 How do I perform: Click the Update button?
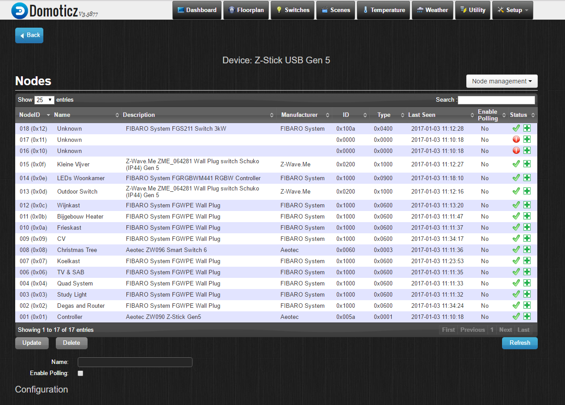(x=32, y=343)
